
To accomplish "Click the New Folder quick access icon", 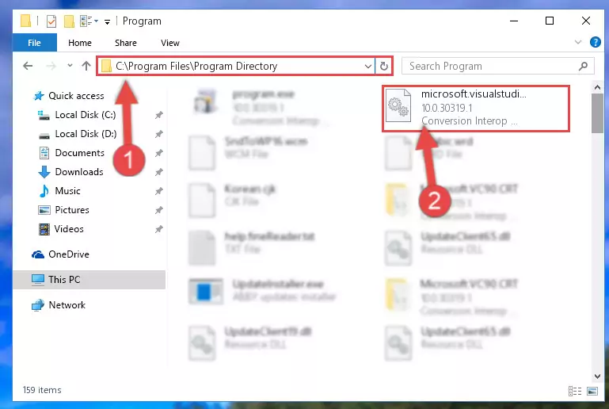I will tap(69, 21).
